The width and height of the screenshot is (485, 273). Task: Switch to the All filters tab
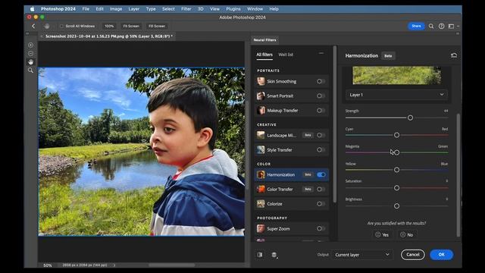pyautogui.click(x=264, y=55)
